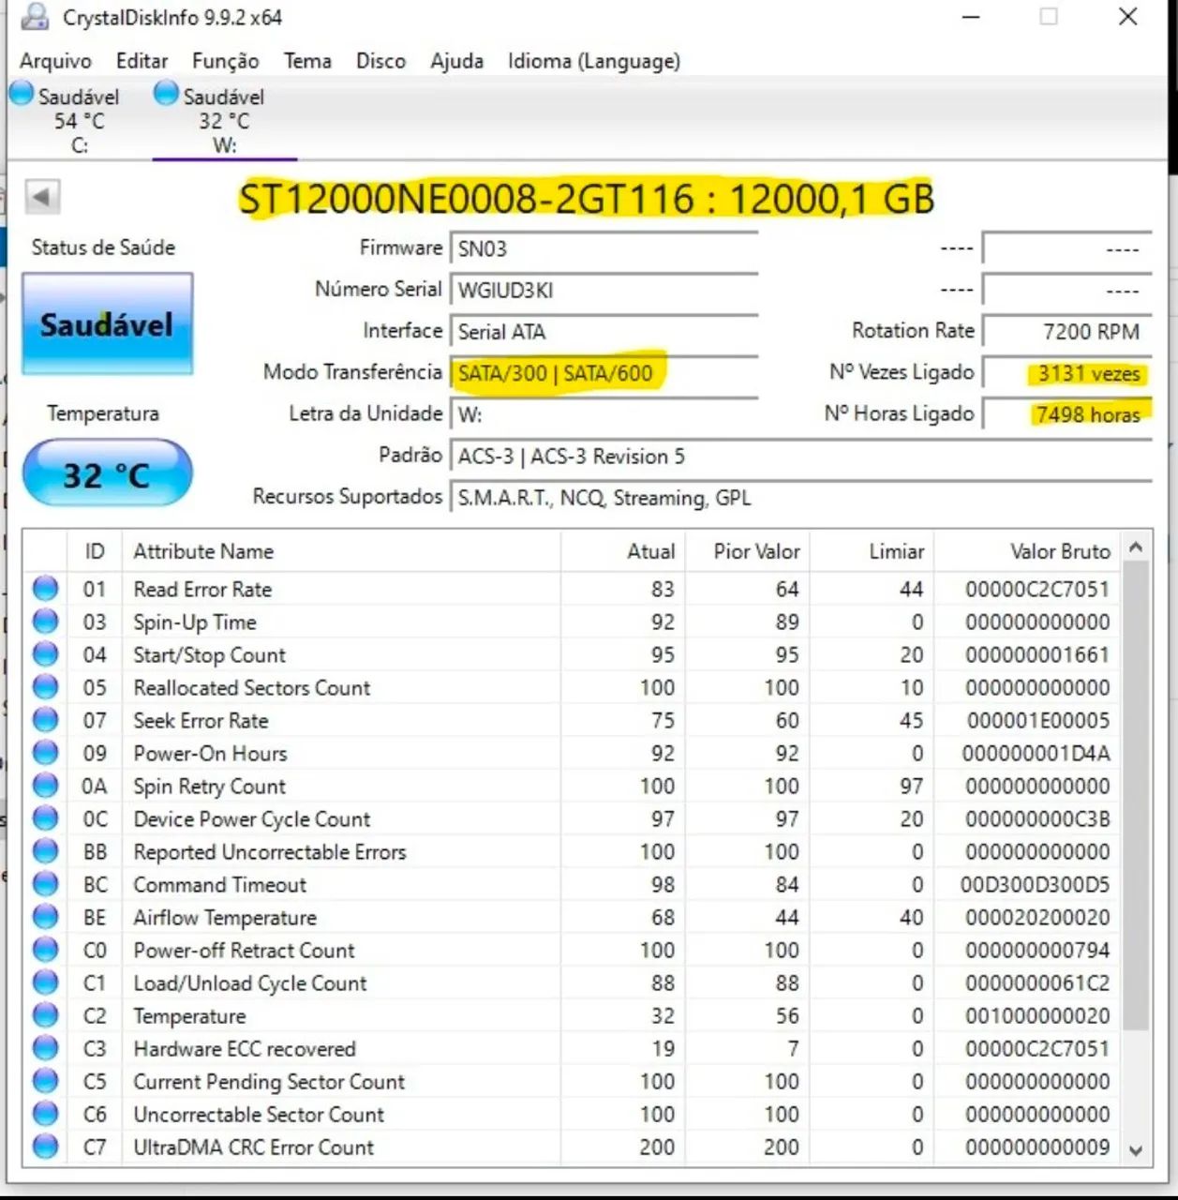Click raw value 0000000061C2 of Load/Unload Cycle Count
Viewport: 1178px width, 1200px height.
click(x=1037, y=982)
